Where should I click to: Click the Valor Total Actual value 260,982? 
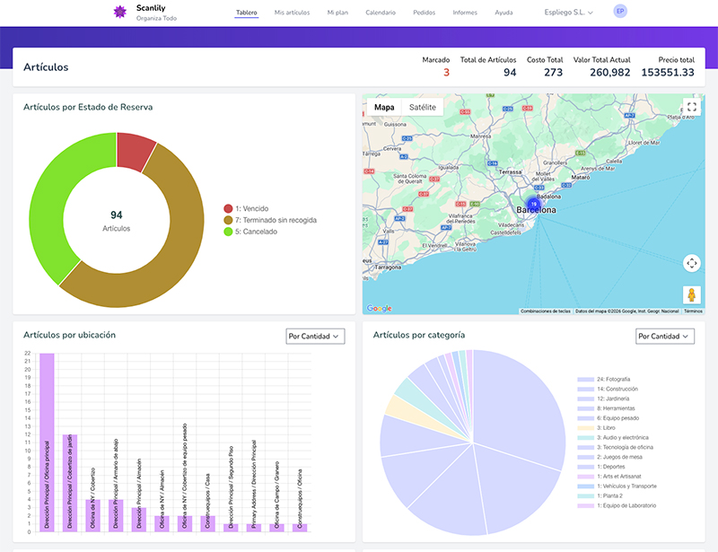coord(610,73)
